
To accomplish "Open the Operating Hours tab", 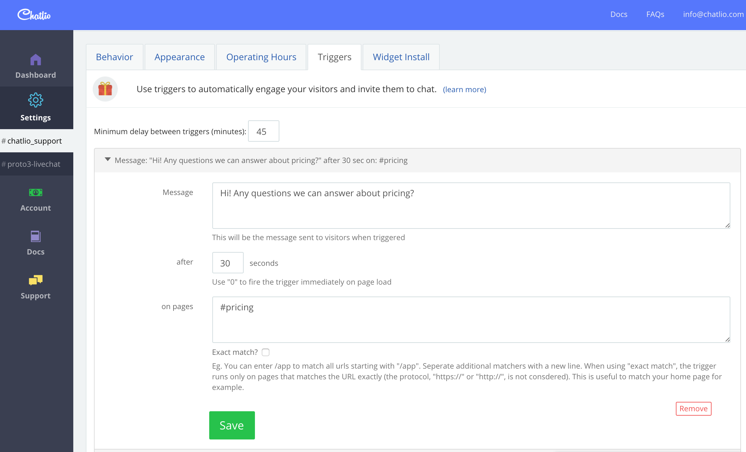I will [261, 57].
